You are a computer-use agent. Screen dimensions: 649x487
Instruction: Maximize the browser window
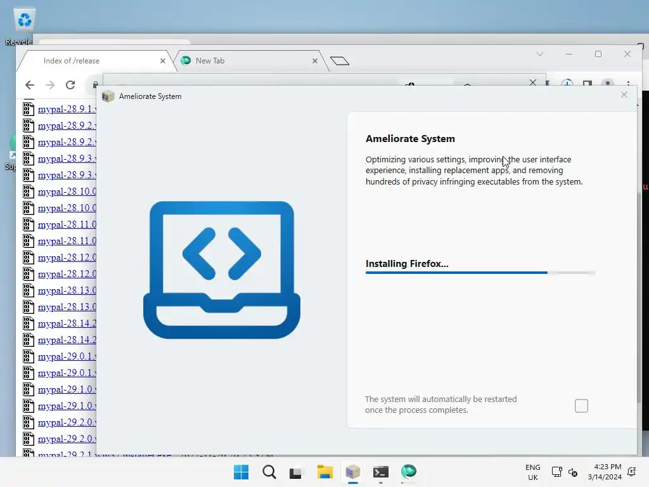[x=598, y=54]
